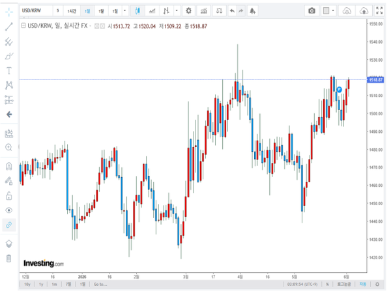Open the chart style dropdown arrow

(177, 10)
